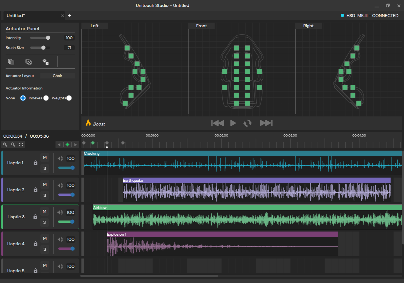Click the zoom-in magnifier above the timeline
Screen dimensions: 404x283
click(x=5, y=145)
